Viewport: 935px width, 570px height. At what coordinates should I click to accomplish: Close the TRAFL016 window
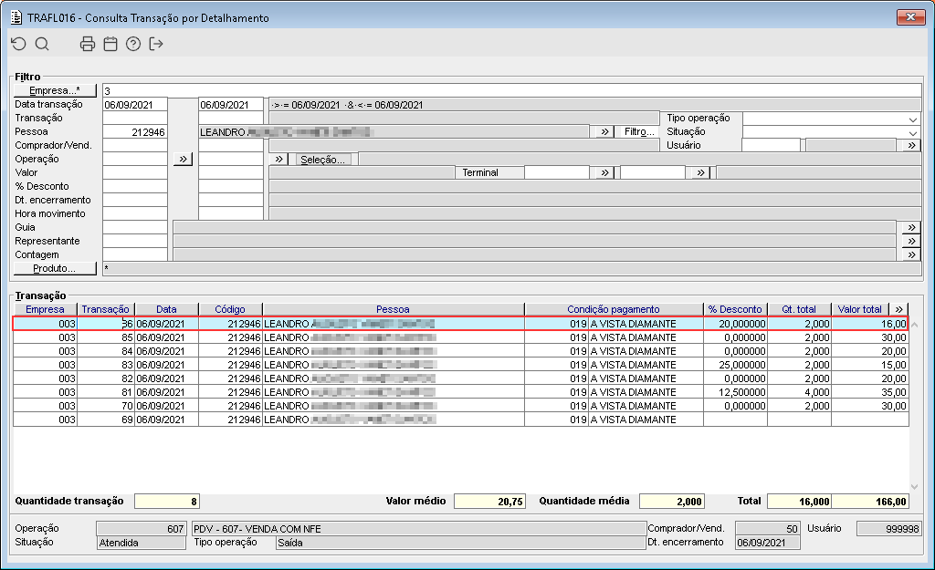tap(910, 17)
